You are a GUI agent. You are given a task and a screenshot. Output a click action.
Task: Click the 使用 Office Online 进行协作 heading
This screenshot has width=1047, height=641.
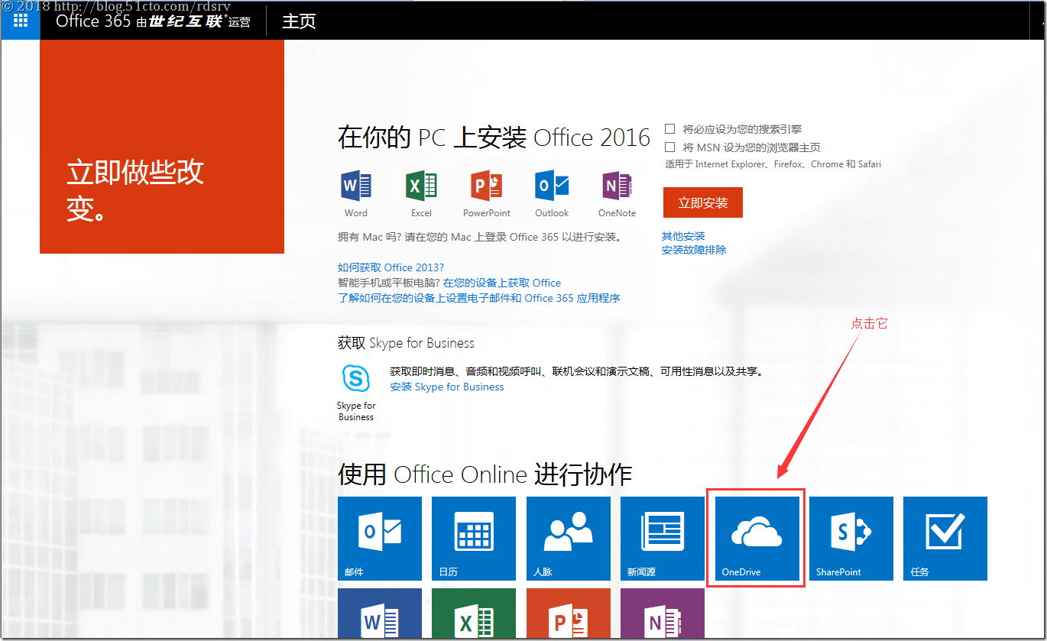pos(485,474)
